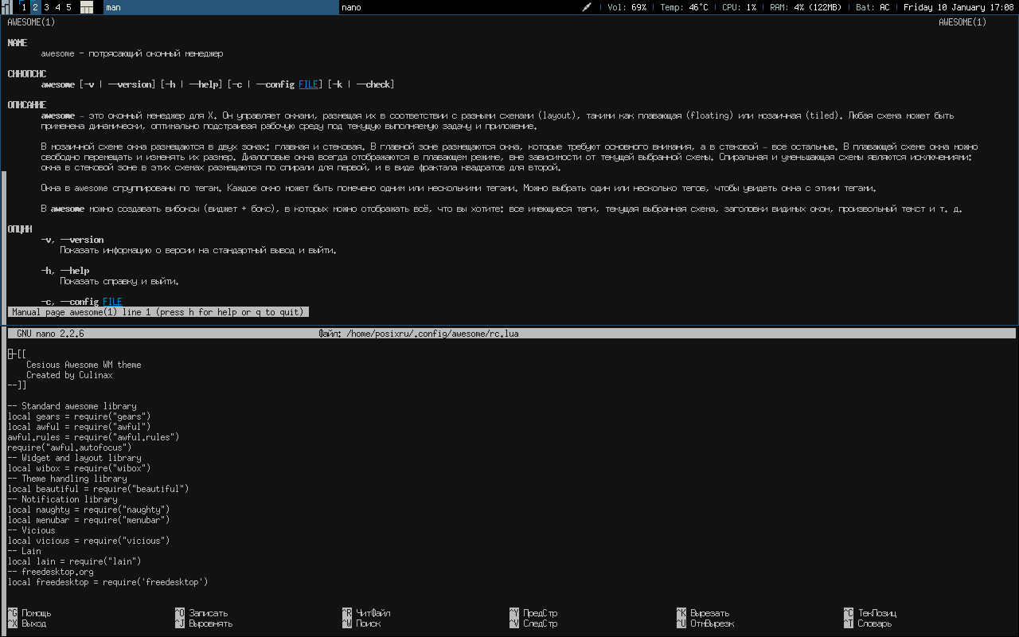The width and height of the screenshot is (1019, 637).
Task: Click the -h, --help option line
Action: 65,271
